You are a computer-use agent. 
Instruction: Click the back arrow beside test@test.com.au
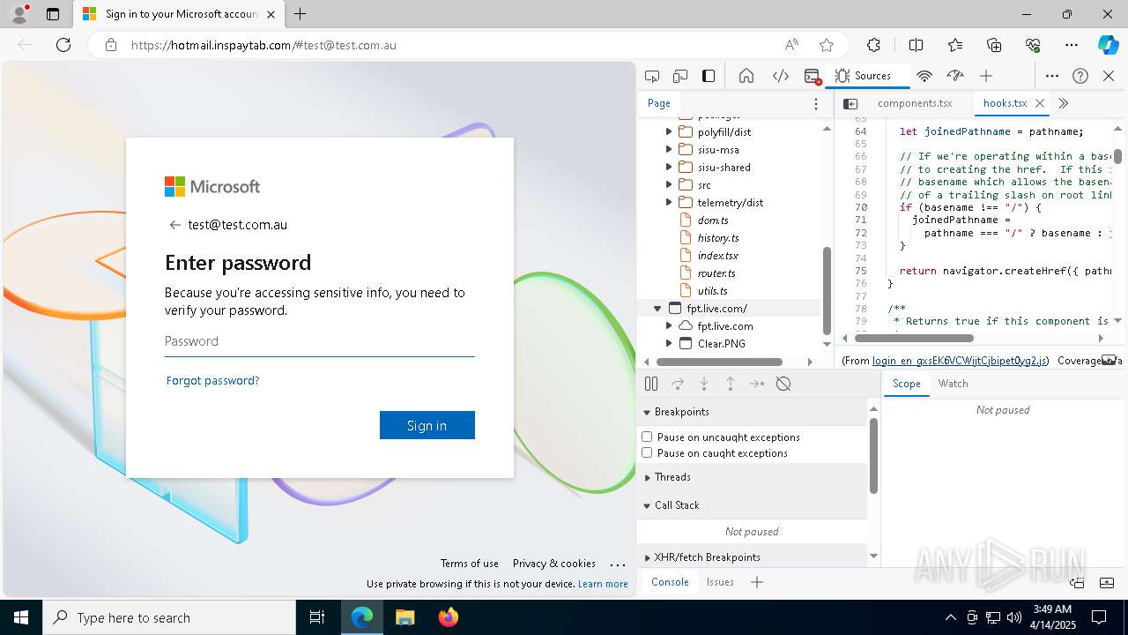tap(174, 225)
